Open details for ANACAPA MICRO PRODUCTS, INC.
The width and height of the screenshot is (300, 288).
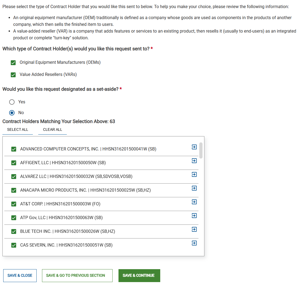194,188
